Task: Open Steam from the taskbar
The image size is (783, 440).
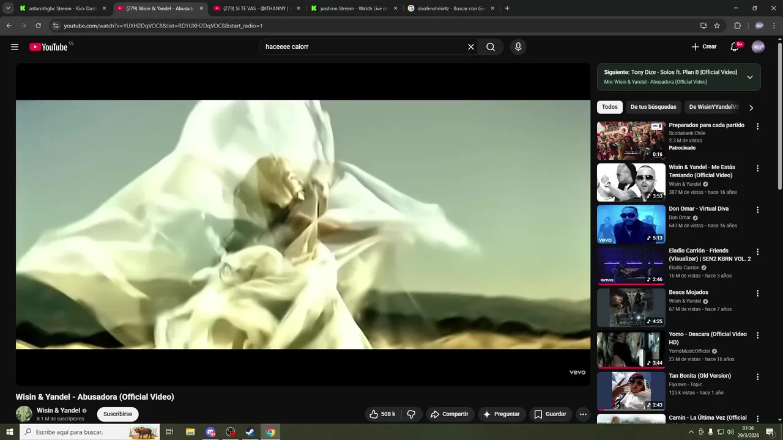Action: (250, 432)
